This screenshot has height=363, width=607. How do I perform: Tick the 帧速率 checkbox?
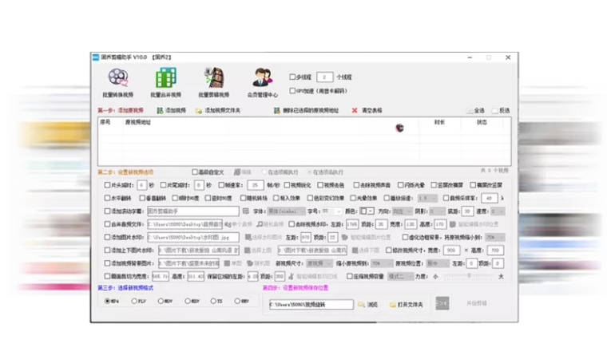point(221,185)
